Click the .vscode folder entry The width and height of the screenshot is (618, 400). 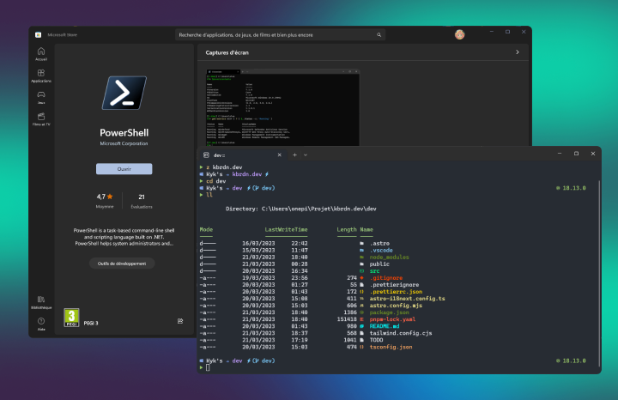[381, 251]
